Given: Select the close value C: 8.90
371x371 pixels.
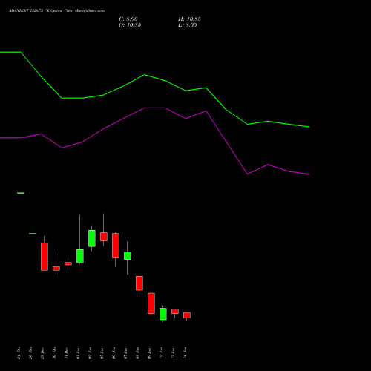Looking at the screenshot, I should (x=128, y=19).
